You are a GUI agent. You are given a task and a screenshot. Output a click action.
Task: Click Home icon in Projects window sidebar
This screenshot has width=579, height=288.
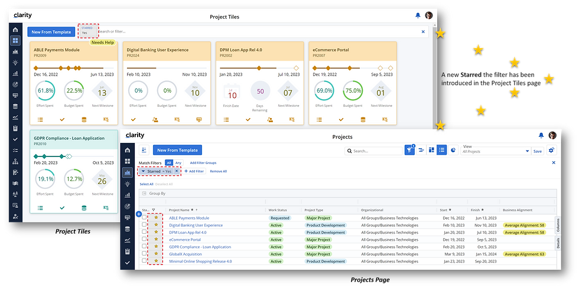(x=128, y=150)
